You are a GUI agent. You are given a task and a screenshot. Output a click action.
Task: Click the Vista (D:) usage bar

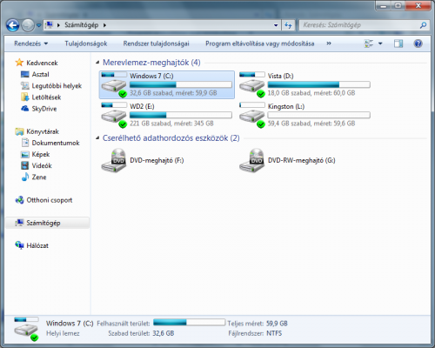[318, 84]
